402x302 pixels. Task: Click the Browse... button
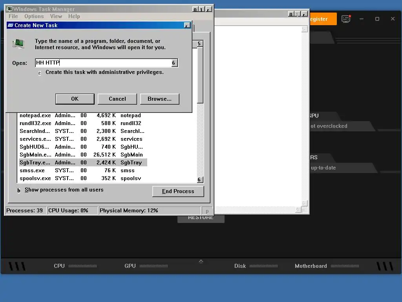[159, 99]
